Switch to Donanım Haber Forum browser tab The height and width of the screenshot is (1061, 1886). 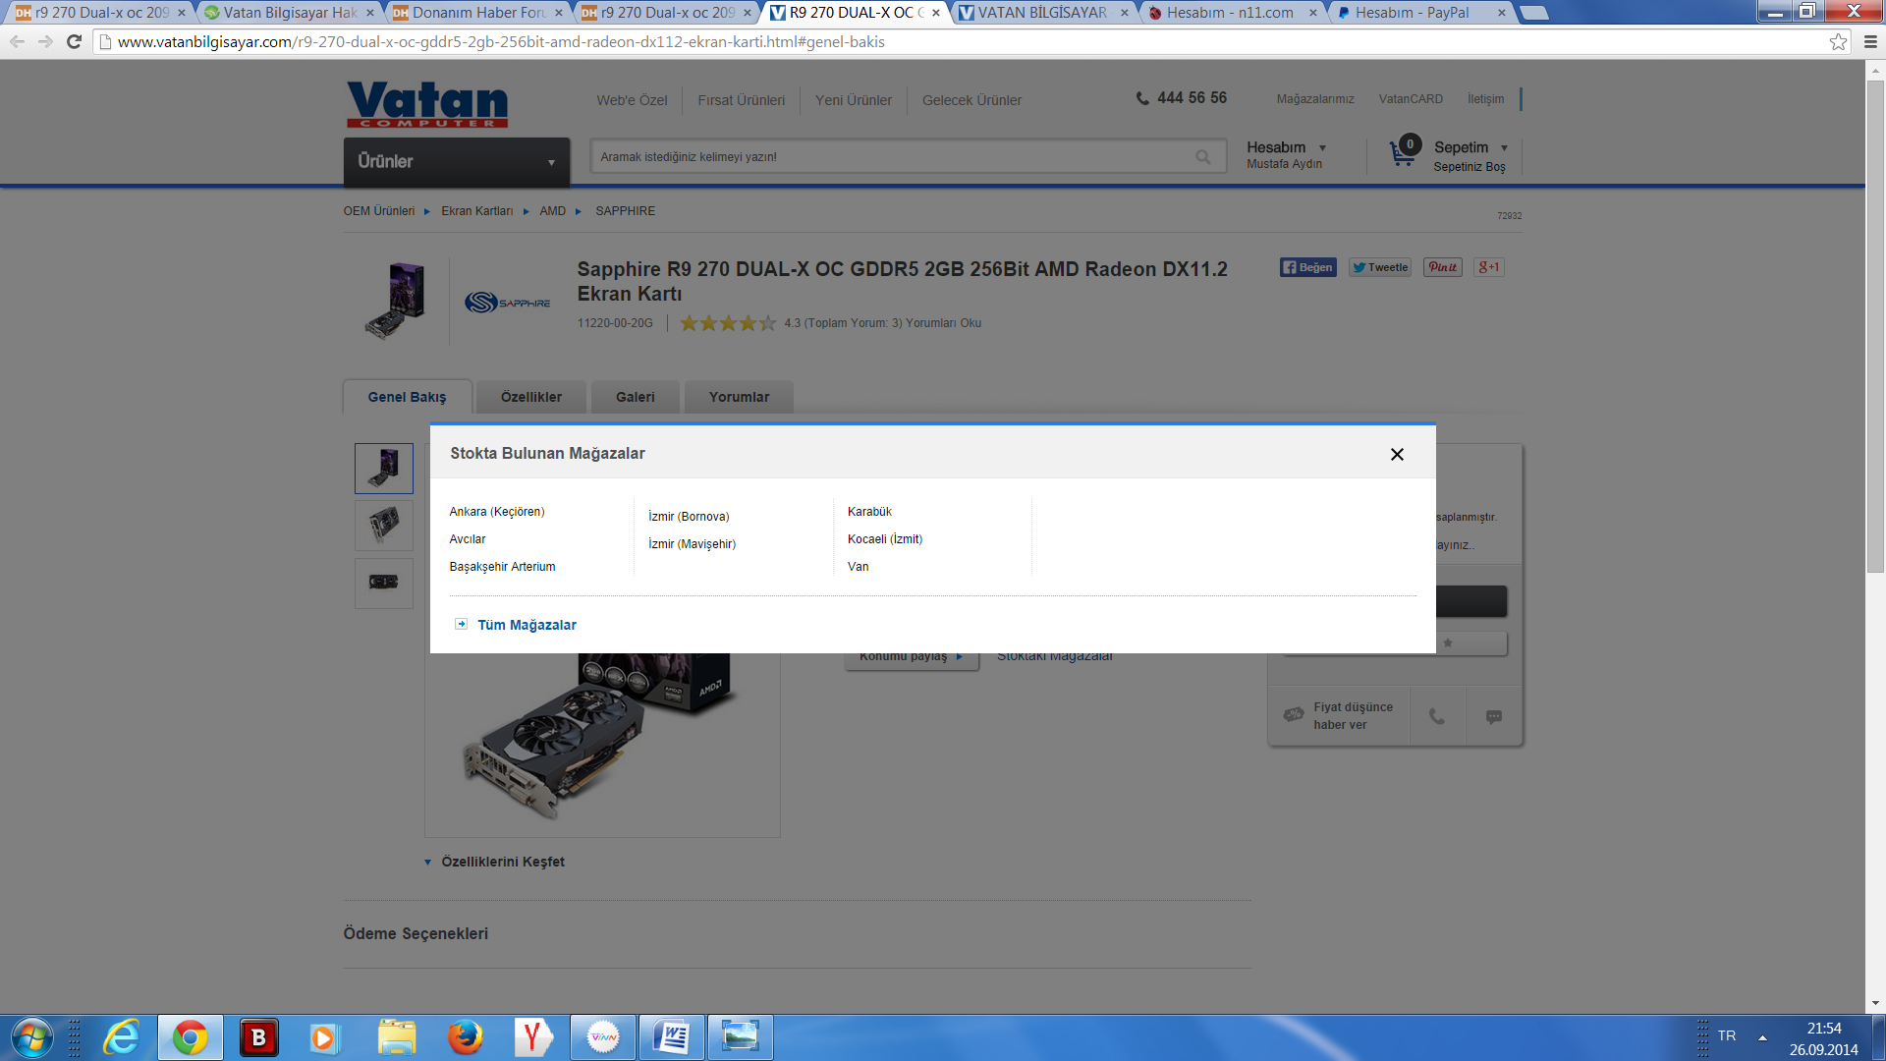(479, 13)
